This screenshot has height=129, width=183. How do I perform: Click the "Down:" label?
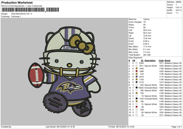coord(131,38)
